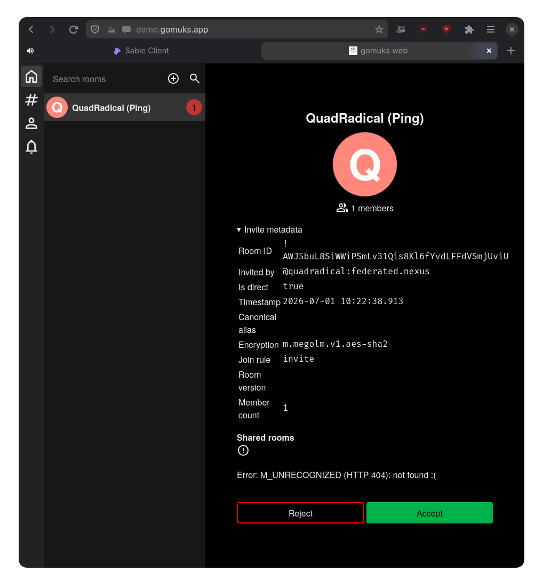Switch to the Sable Client tab

click(x=141, y=51)
